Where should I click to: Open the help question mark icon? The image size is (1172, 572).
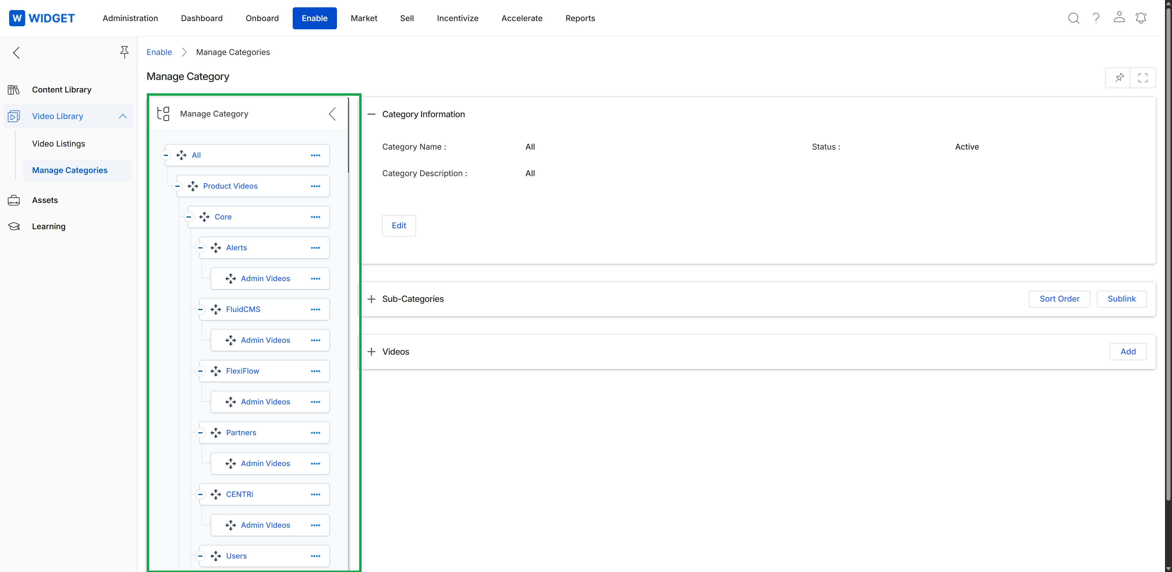coord(1096,18)
